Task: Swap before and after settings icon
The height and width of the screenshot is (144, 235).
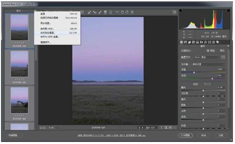Action: (166, 128)
